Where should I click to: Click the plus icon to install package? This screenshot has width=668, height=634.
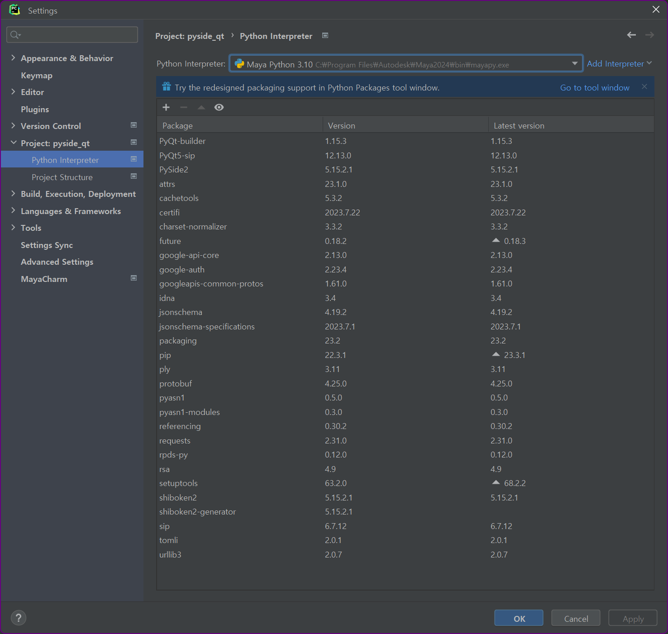coord(166,107)
